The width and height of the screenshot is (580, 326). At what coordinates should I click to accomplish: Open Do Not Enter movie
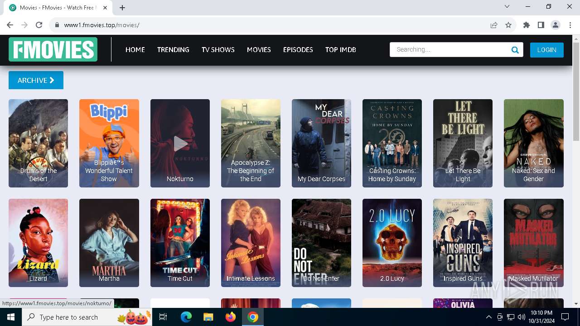tap(321, 243)
